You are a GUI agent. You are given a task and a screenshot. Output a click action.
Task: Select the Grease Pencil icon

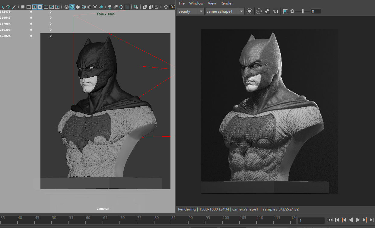coord(14,7)
